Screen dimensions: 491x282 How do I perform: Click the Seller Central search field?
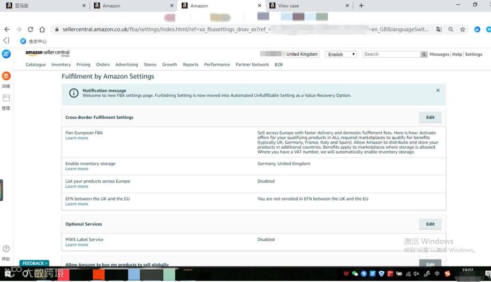pyautogui.click(x=391, y=54)
